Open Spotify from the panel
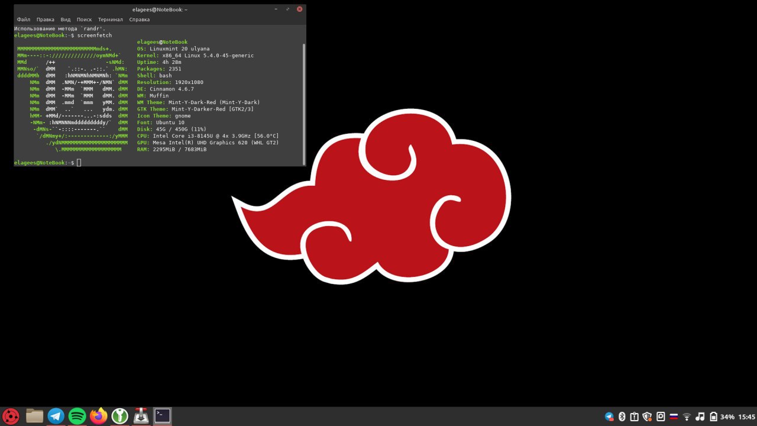 [77, 416]
